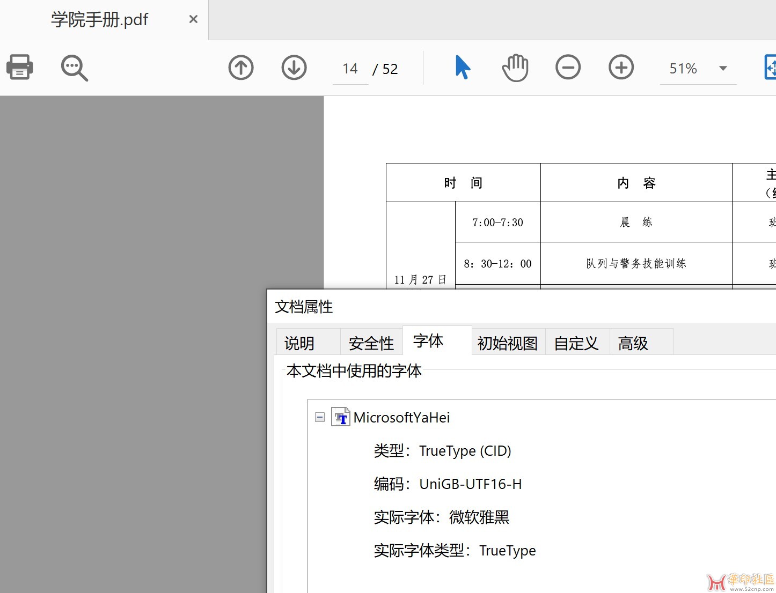This screenshot has width=776, height=593.
Task: Switch to the 初始视图 tab
Action: [508, 343]
